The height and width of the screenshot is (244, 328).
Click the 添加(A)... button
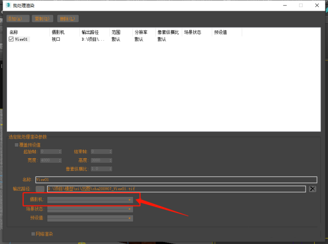pyautogui.click(x=18, y=19)
